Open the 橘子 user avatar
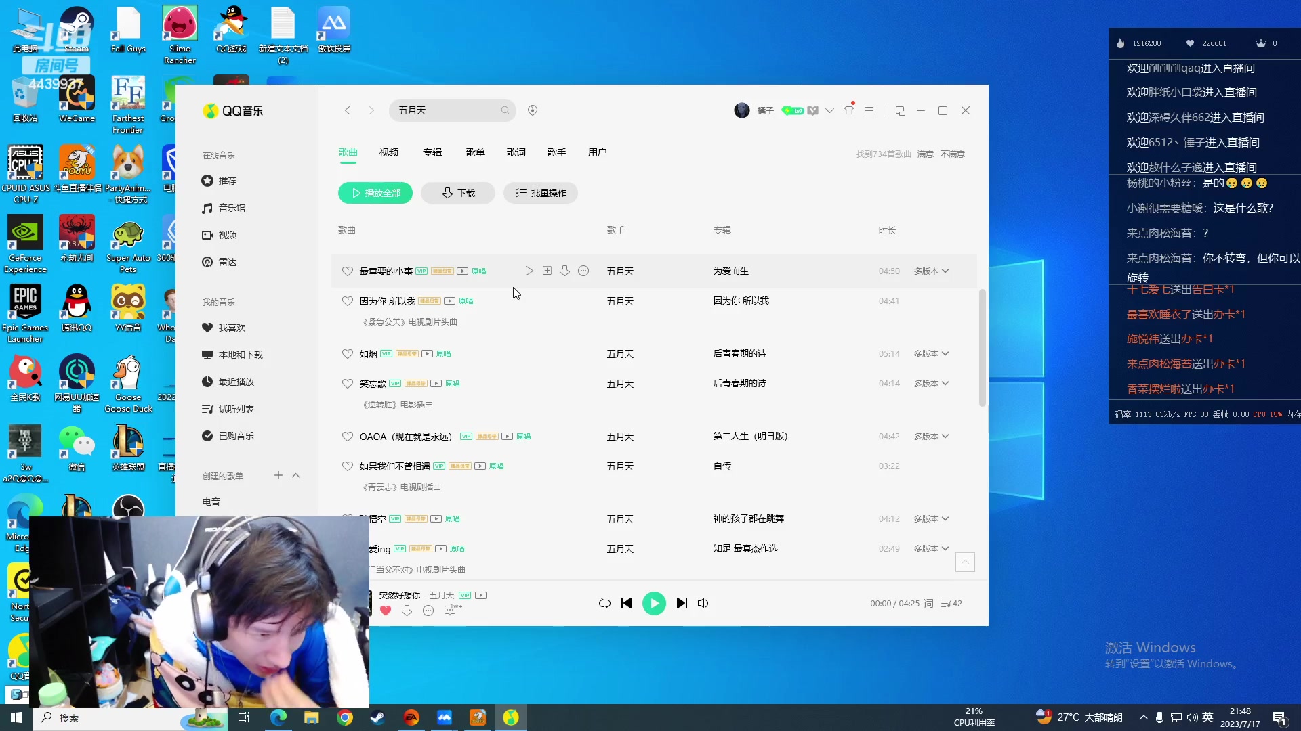Screen dimensions: 1301x731 pyautogui.click(x=742, y=110)
